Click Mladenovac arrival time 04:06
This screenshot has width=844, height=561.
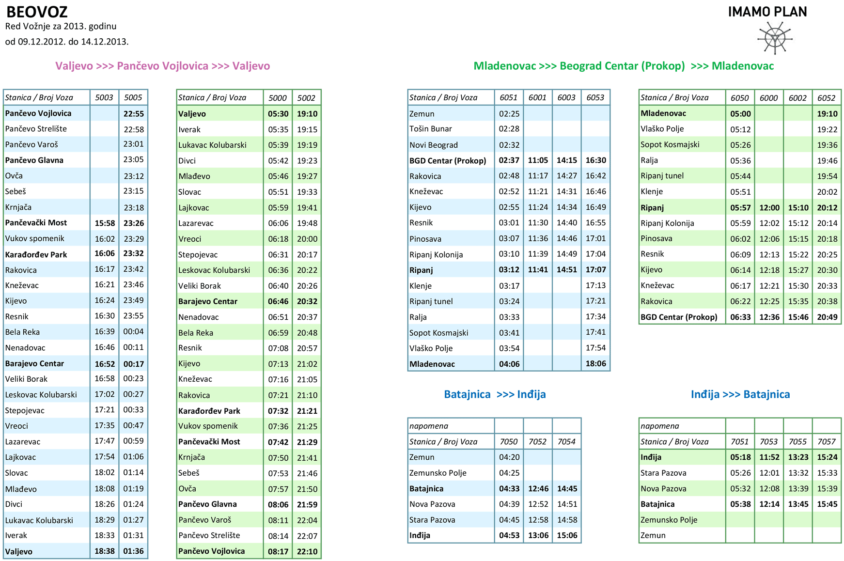pos(509,363)
